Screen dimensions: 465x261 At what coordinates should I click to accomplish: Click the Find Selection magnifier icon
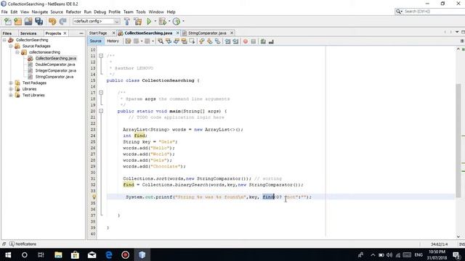point(161,41)
